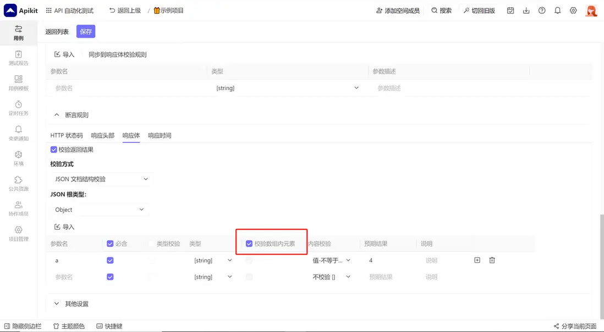Click the Apikit logo
Screen dimensions: 604x332
point(21,10)
